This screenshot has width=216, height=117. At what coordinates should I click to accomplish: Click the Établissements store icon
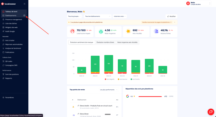4,15
